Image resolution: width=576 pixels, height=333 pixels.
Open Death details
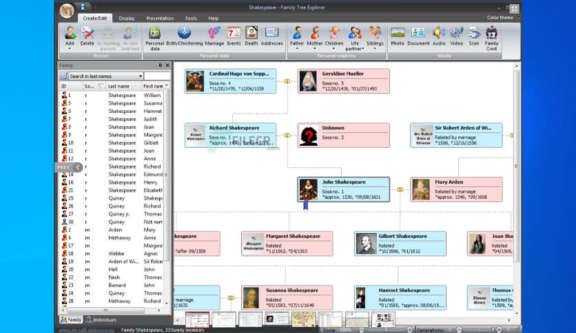pyautogui.click(x=251, y=36)
